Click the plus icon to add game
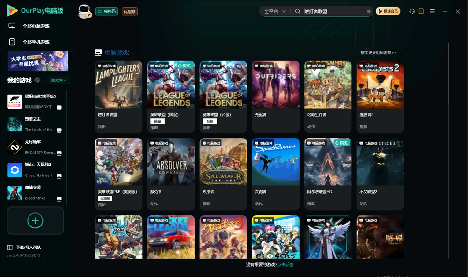 point(35,220)
